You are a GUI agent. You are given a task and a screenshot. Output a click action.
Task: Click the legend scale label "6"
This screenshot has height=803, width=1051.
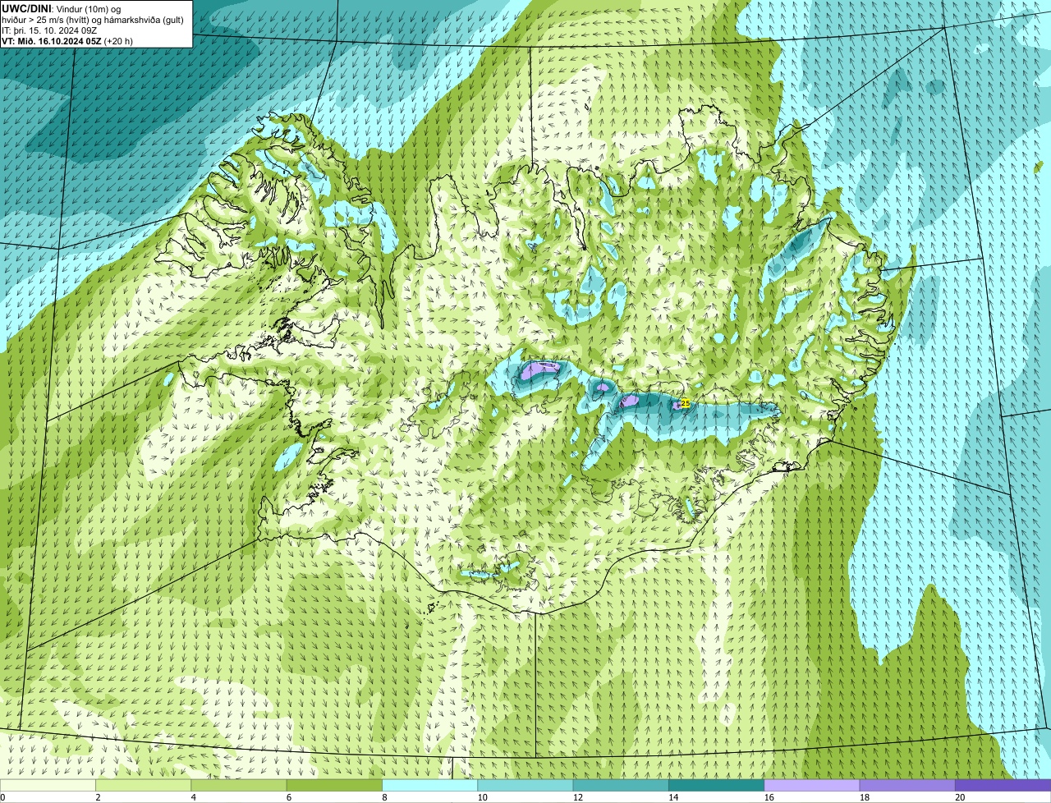(288, 797)
